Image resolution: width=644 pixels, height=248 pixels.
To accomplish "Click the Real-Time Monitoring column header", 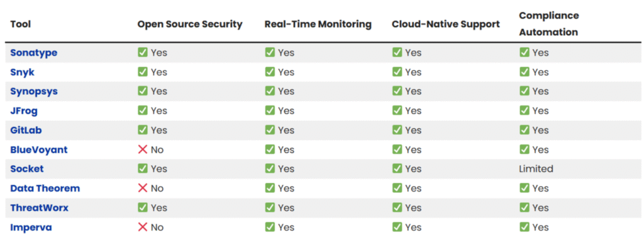I will (x=318, y=24).
